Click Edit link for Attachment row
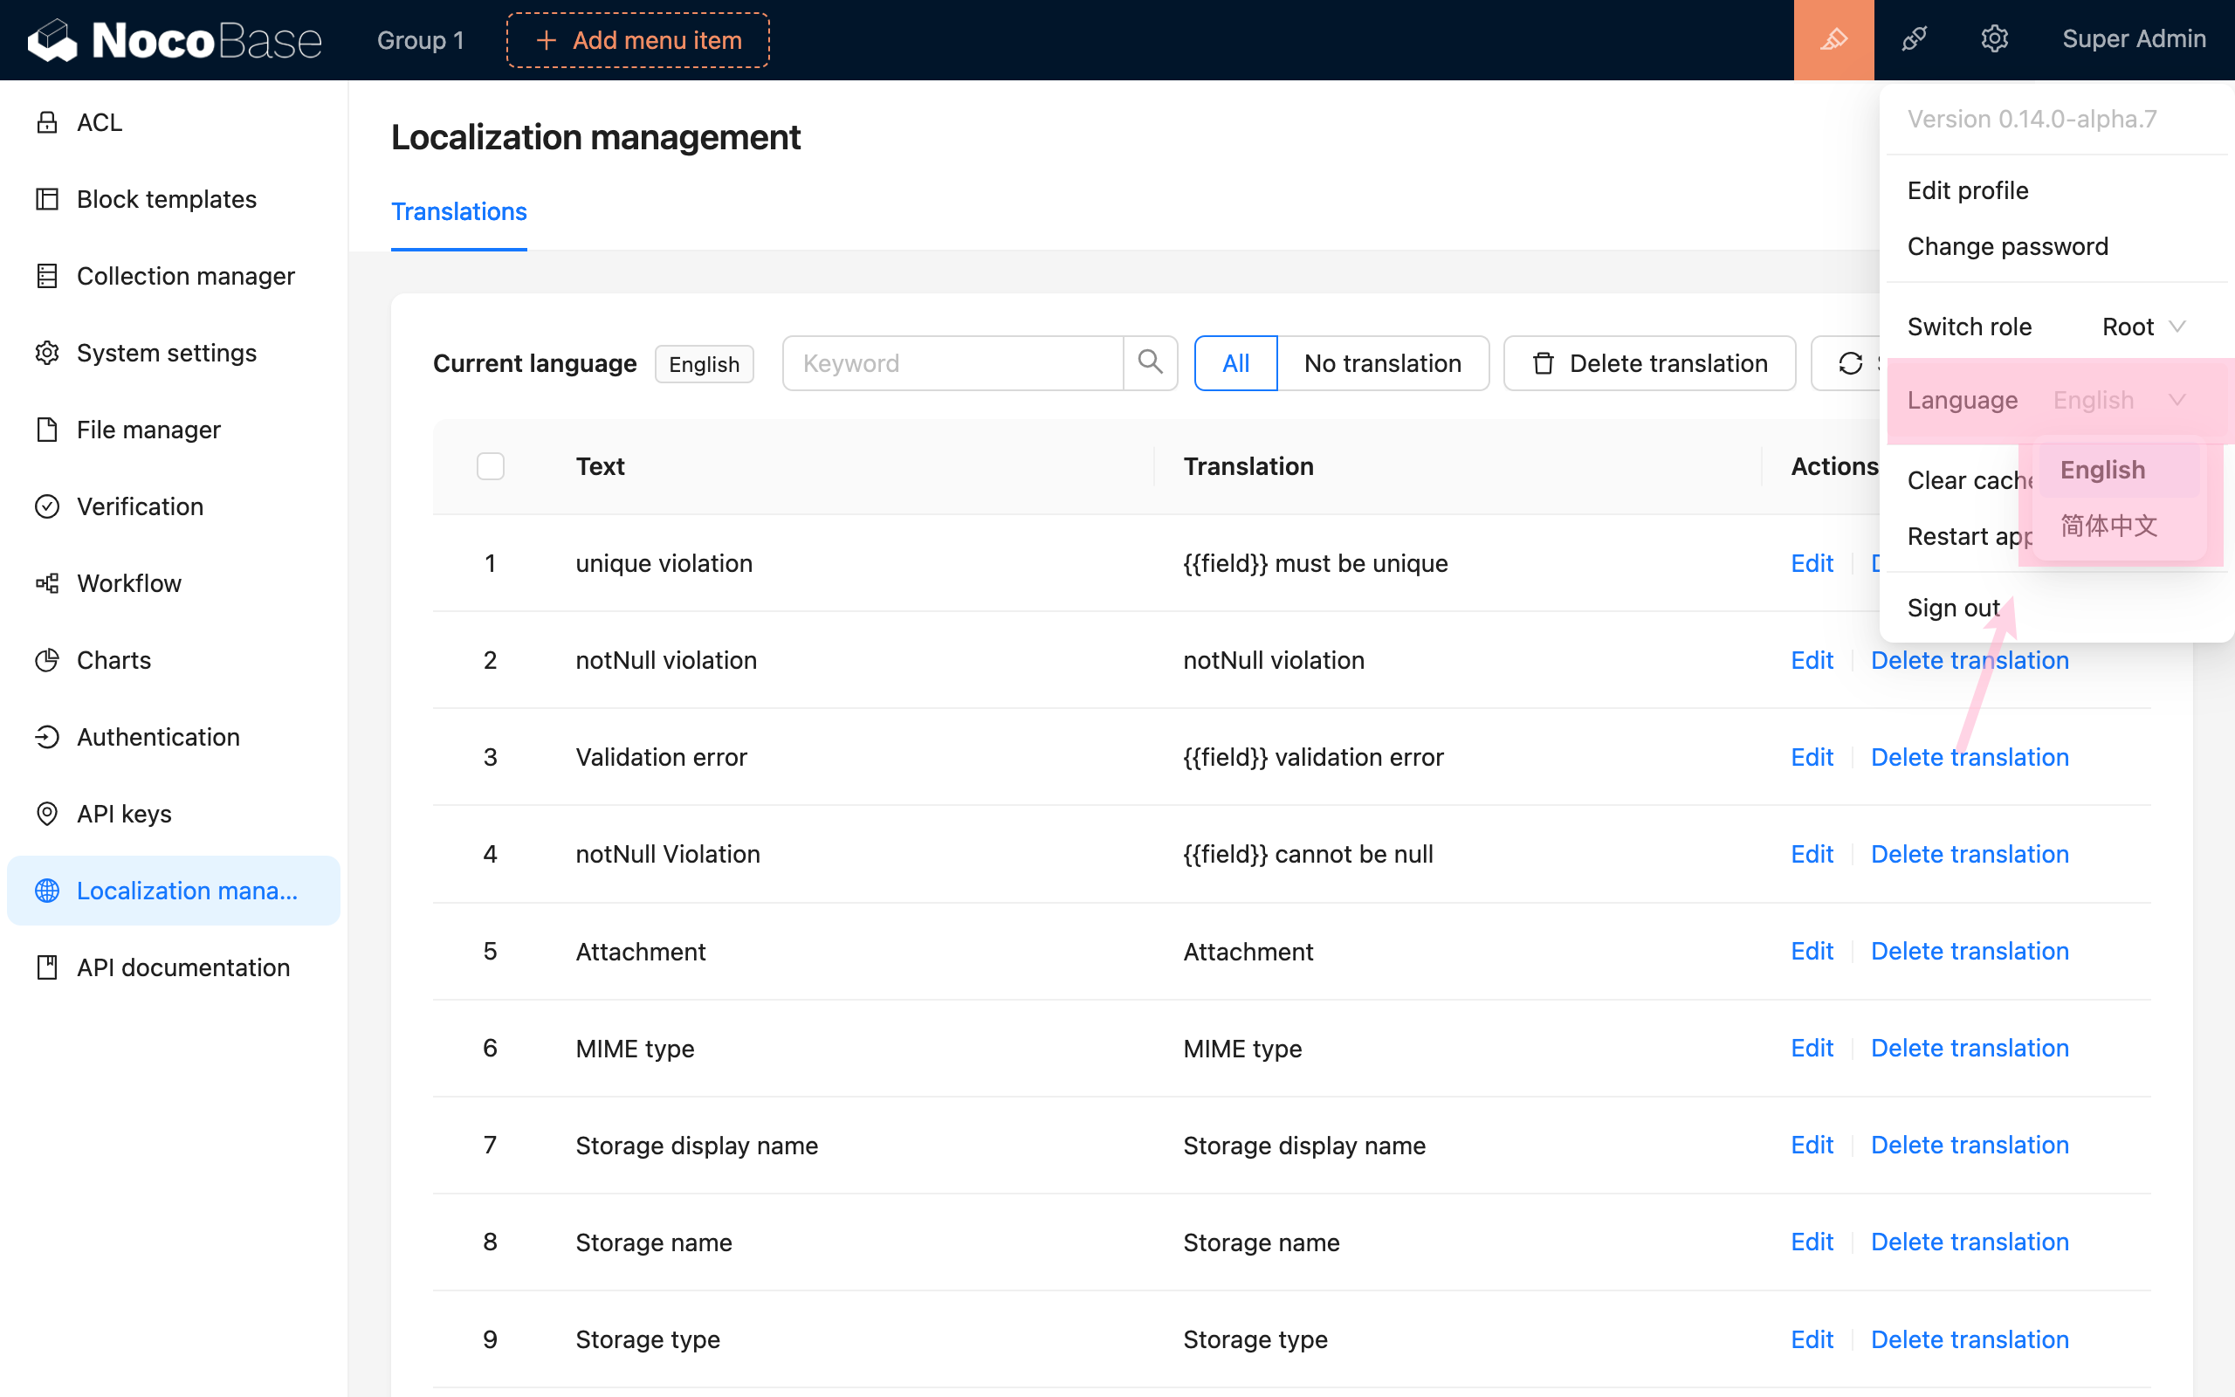The width and height of the screenshot is (2235, 1397). pyautogui.click(x=1811, y=951)
